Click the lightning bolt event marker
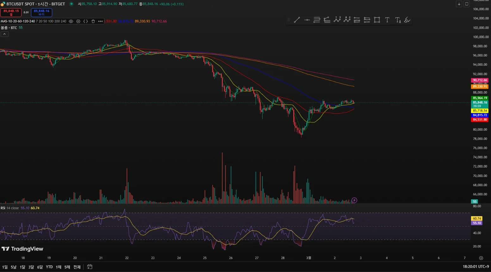The height and width of the screenshot is (272, 491). click(354, 200)
